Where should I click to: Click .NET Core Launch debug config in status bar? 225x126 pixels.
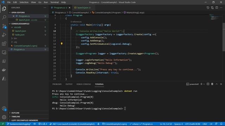72,124
